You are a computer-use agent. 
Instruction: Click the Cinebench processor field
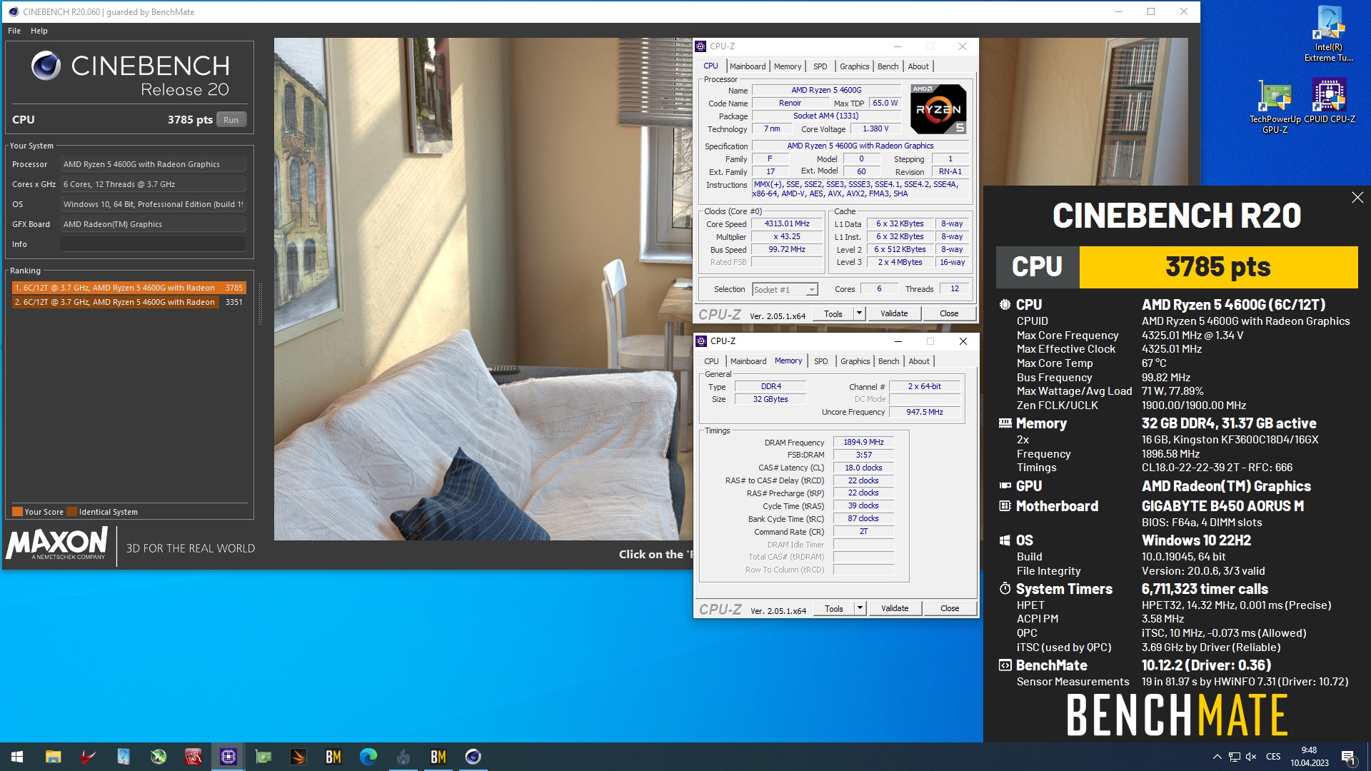[x=153, y=164]
